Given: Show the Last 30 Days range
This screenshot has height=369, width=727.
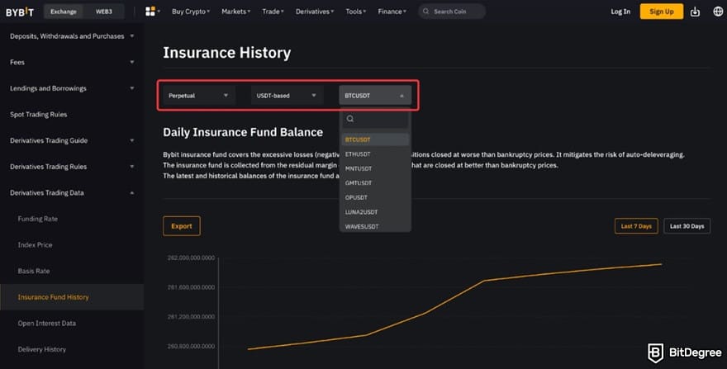Looking at the screenshot, I should [687, 226].
